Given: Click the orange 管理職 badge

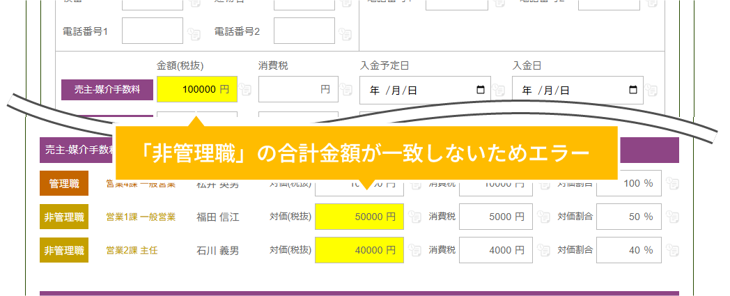Looking at the screenshot, I should pos(64,184).
